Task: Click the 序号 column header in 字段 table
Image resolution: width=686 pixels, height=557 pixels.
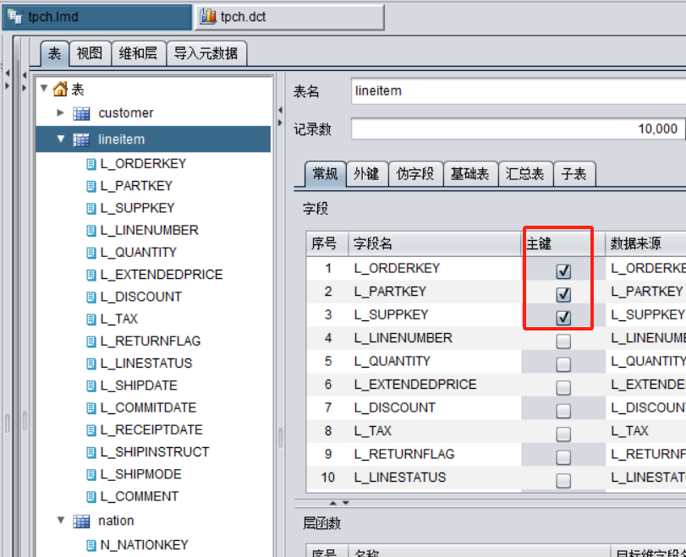Action: (x=327, y=243)
